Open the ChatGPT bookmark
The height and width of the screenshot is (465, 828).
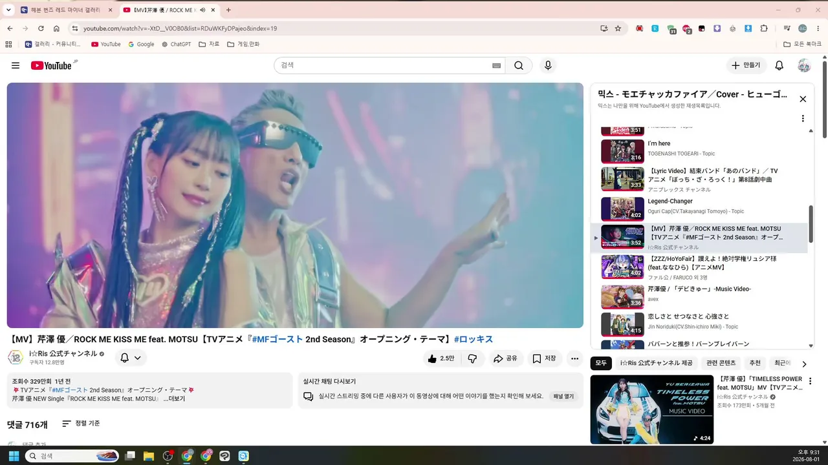[176, 44]
